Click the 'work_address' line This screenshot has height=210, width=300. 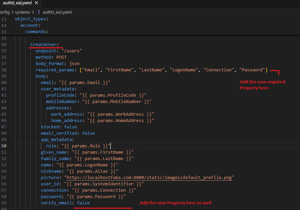tap(102, 114)
